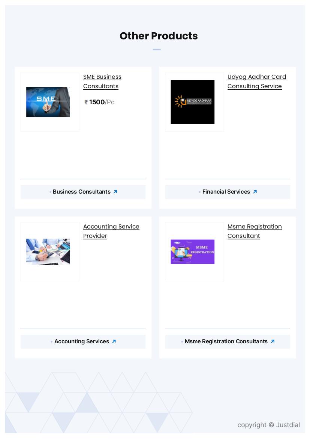Image resolution: width=310 pixels, height=439 pixels.
Task: Open the Accounting Service Provider link
Action: pos(111,231)
